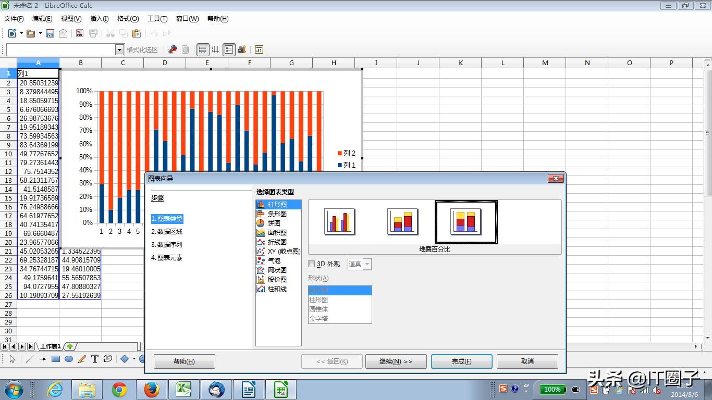Select the 堆叠百分比 chart variant
The width and height of the screenshot is (712, 400).
pyautogui.click(x=465, y=221)
